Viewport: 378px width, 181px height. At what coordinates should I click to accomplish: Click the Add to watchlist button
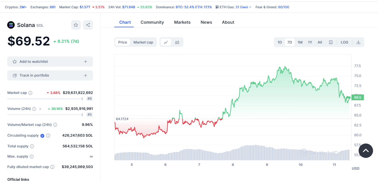pyautogui.click(x=50, y=62)
